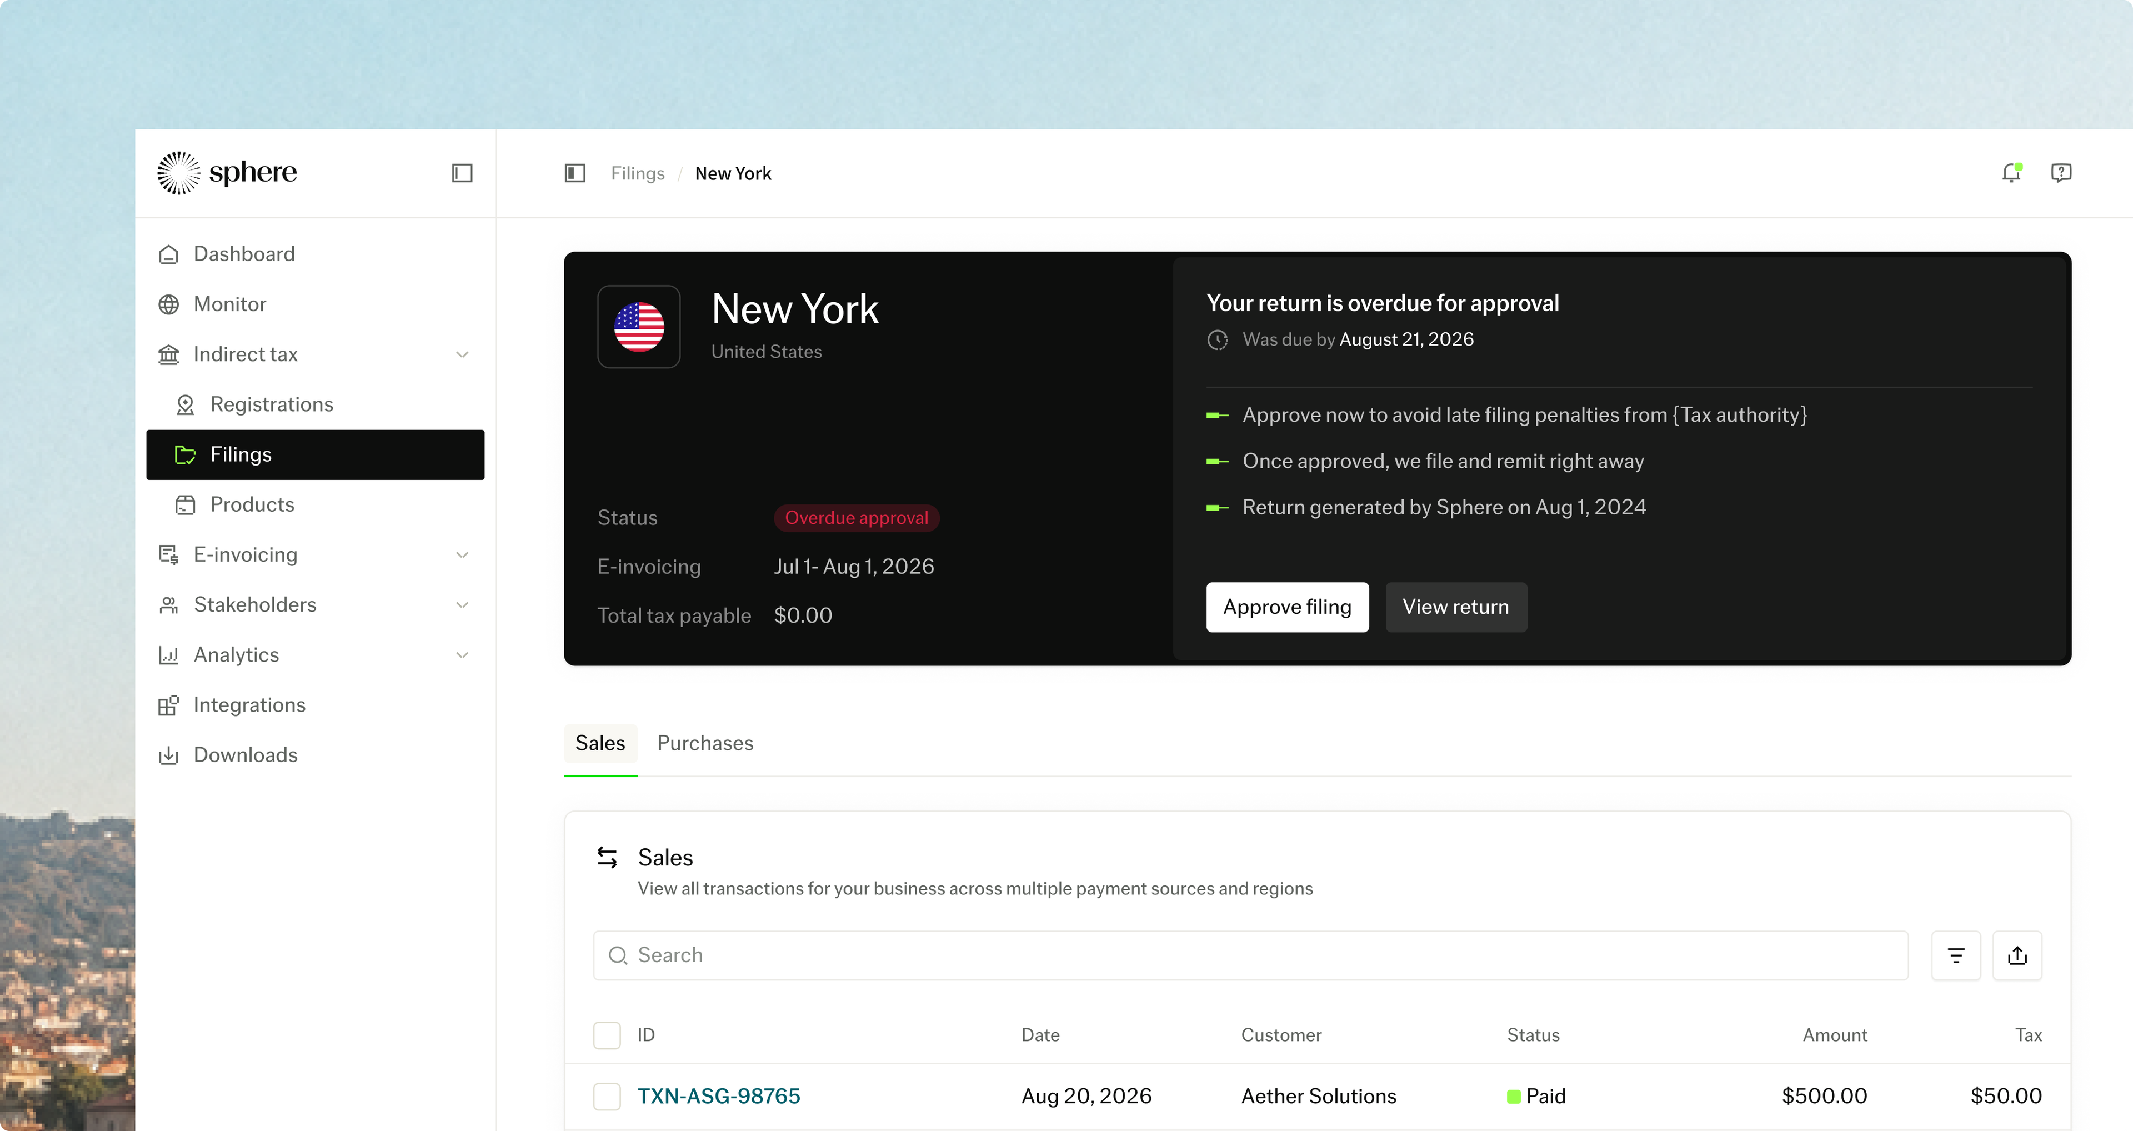Viewport: 2133px width, 1131px height.
Task: Click the Products box icon
Action: tap(186, 505)
